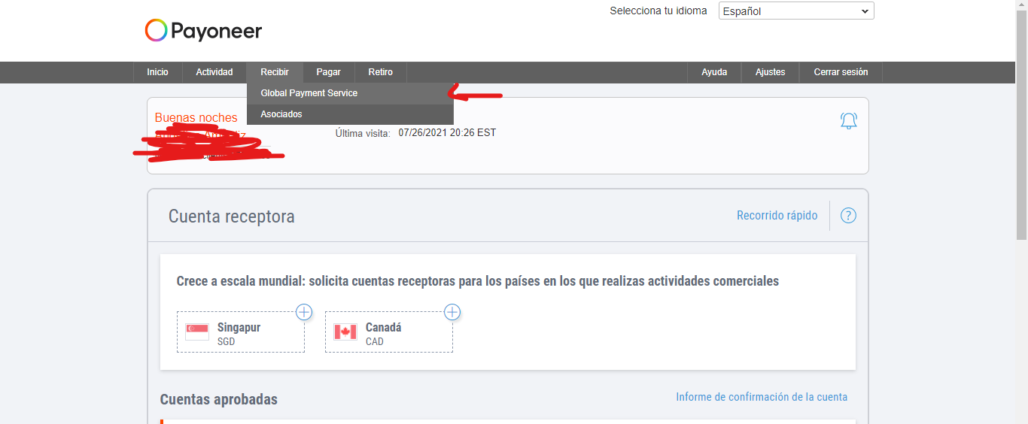This screenshot has height=424, width=1028.
Task: Select the Singapur SGD account card
Action: click(x=241, y=332)
